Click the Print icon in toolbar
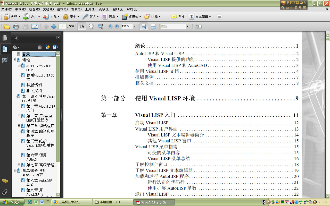 point(16,27)
